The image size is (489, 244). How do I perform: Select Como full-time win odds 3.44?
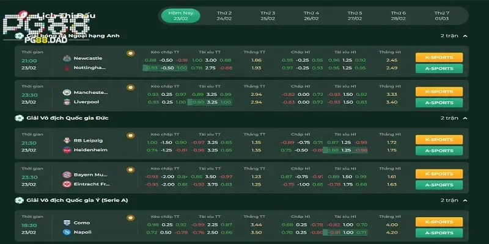[x=256, y=224]
